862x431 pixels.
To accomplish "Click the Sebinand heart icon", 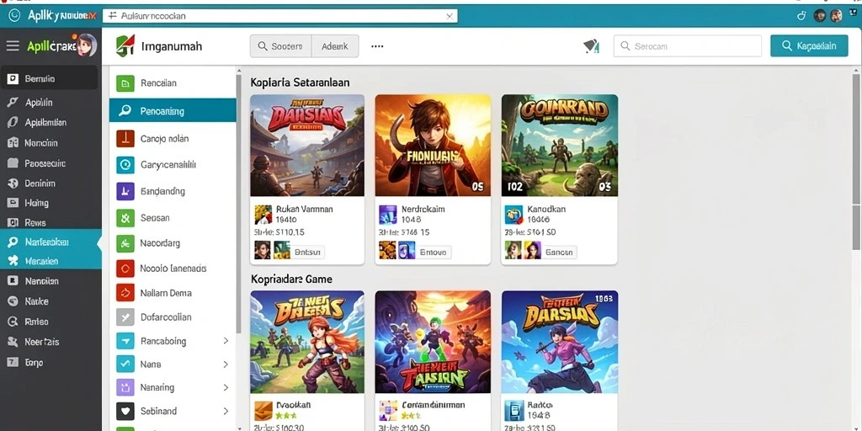I will click(125, 411).
